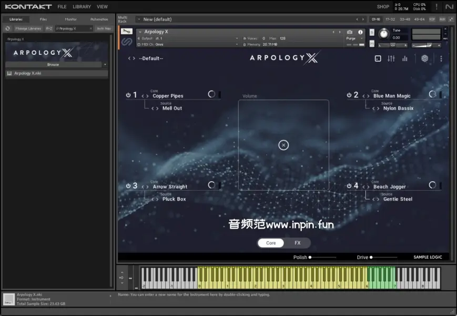The height and width of the screenshot is (316, 457).
Task: Switch to the Automation tab
Action: click(99, 19)
